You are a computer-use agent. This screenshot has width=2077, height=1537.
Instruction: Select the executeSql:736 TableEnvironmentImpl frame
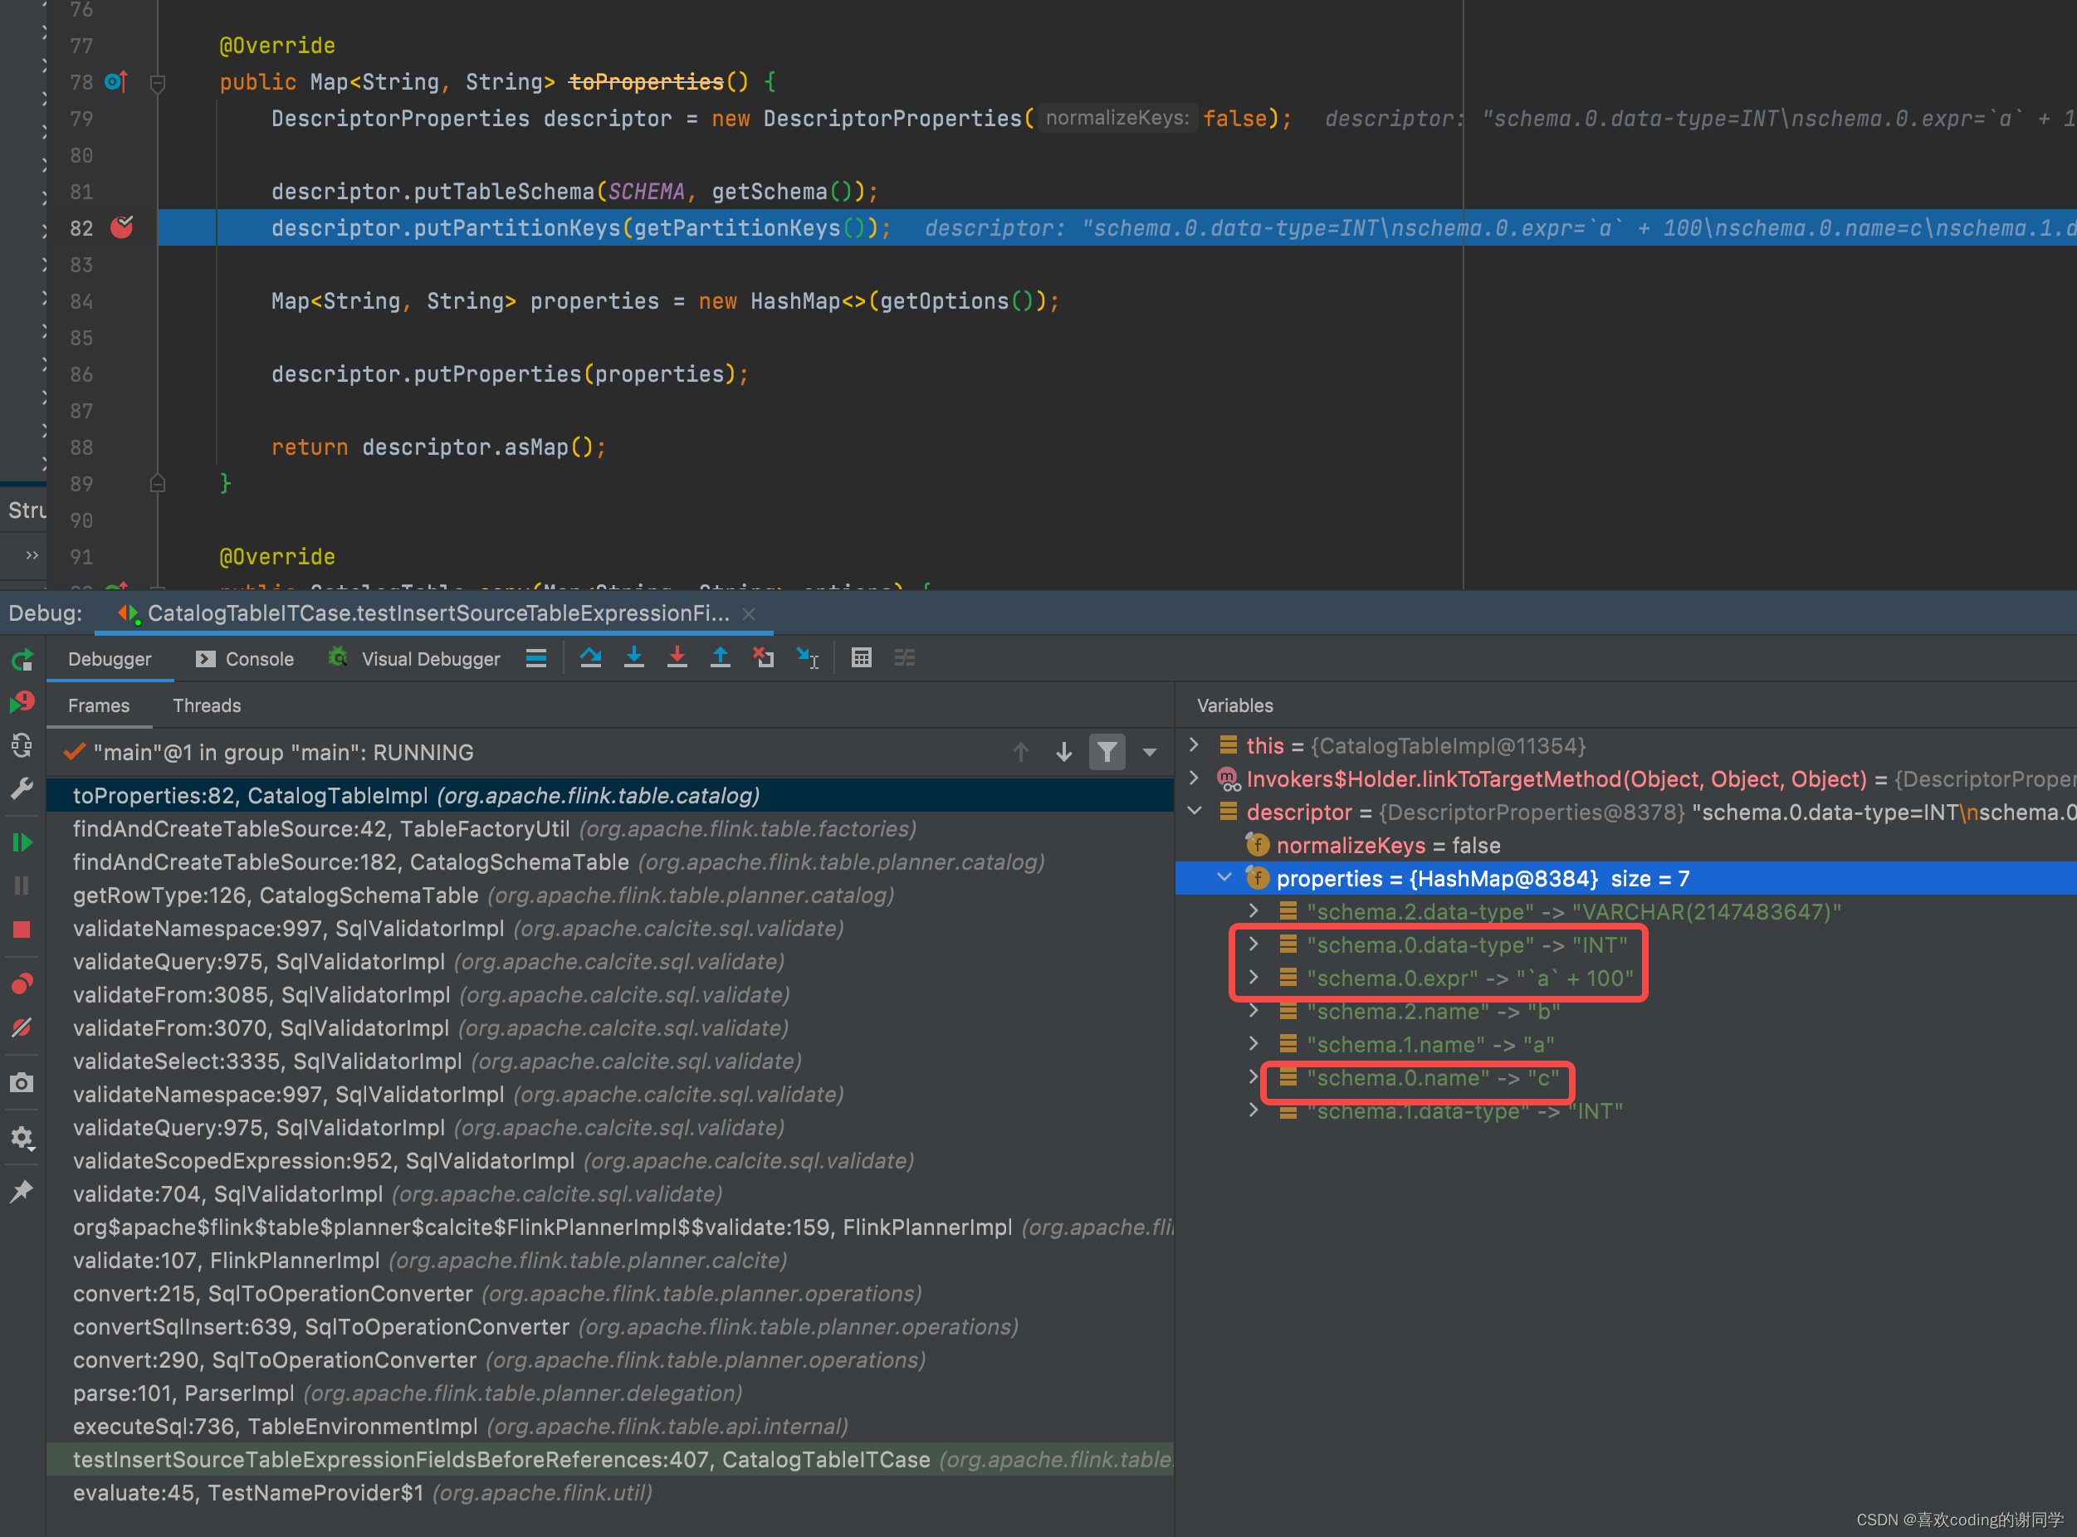(275, 1425)
